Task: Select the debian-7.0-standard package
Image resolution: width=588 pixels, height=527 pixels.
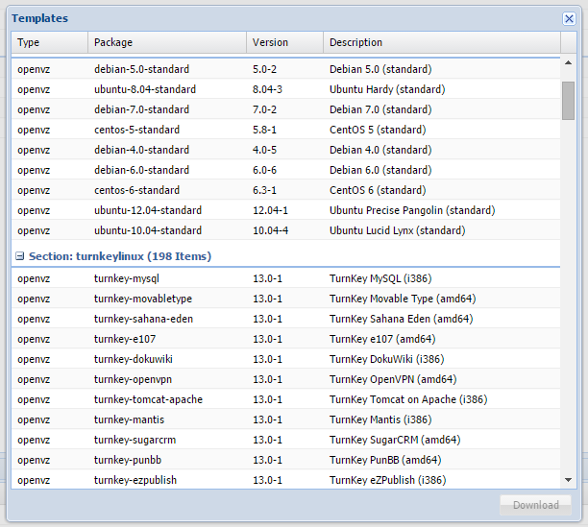Action: pos(141,109)
